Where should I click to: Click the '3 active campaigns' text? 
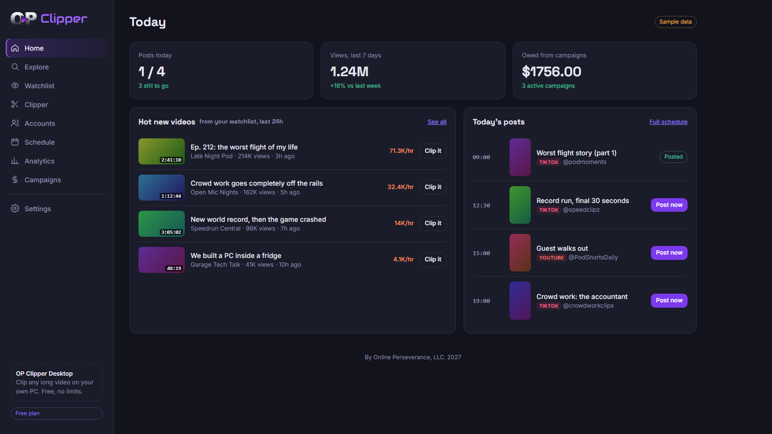pos(548,86)
